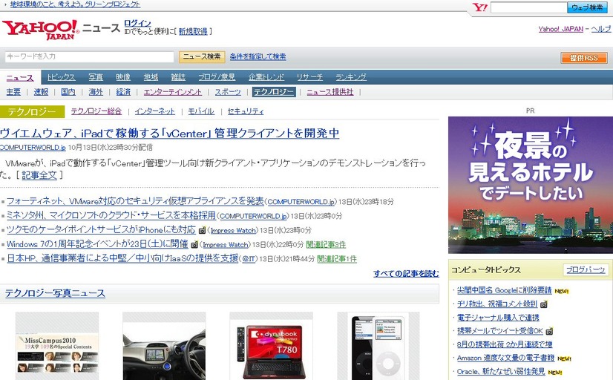Click camera icon beside 携帯メールでツイート topic
This screenshot has width=613, height=380.
click(x=549, y=331)
